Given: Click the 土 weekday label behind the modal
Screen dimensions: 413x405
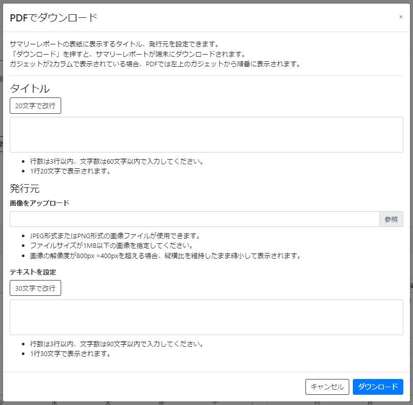Looking at the screenshot, I should pos(215,402).
